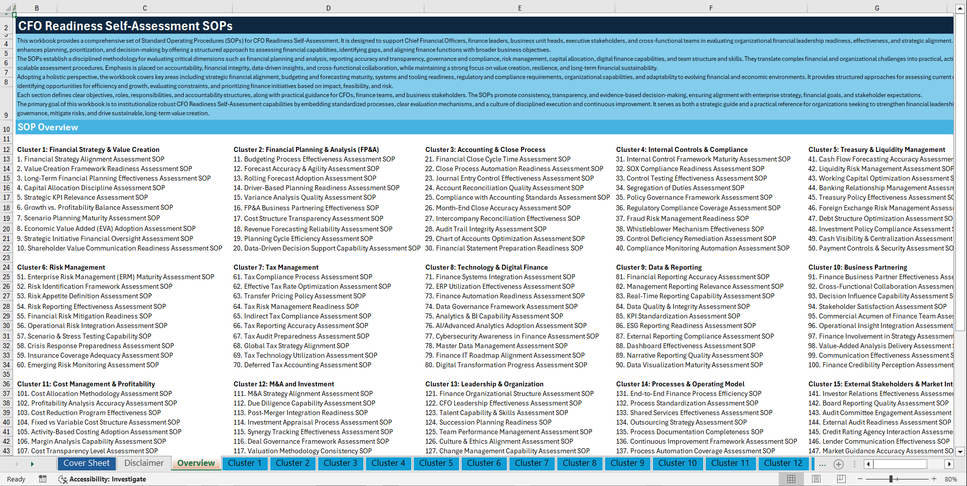Switch to Page Layout view

[815, 479]
